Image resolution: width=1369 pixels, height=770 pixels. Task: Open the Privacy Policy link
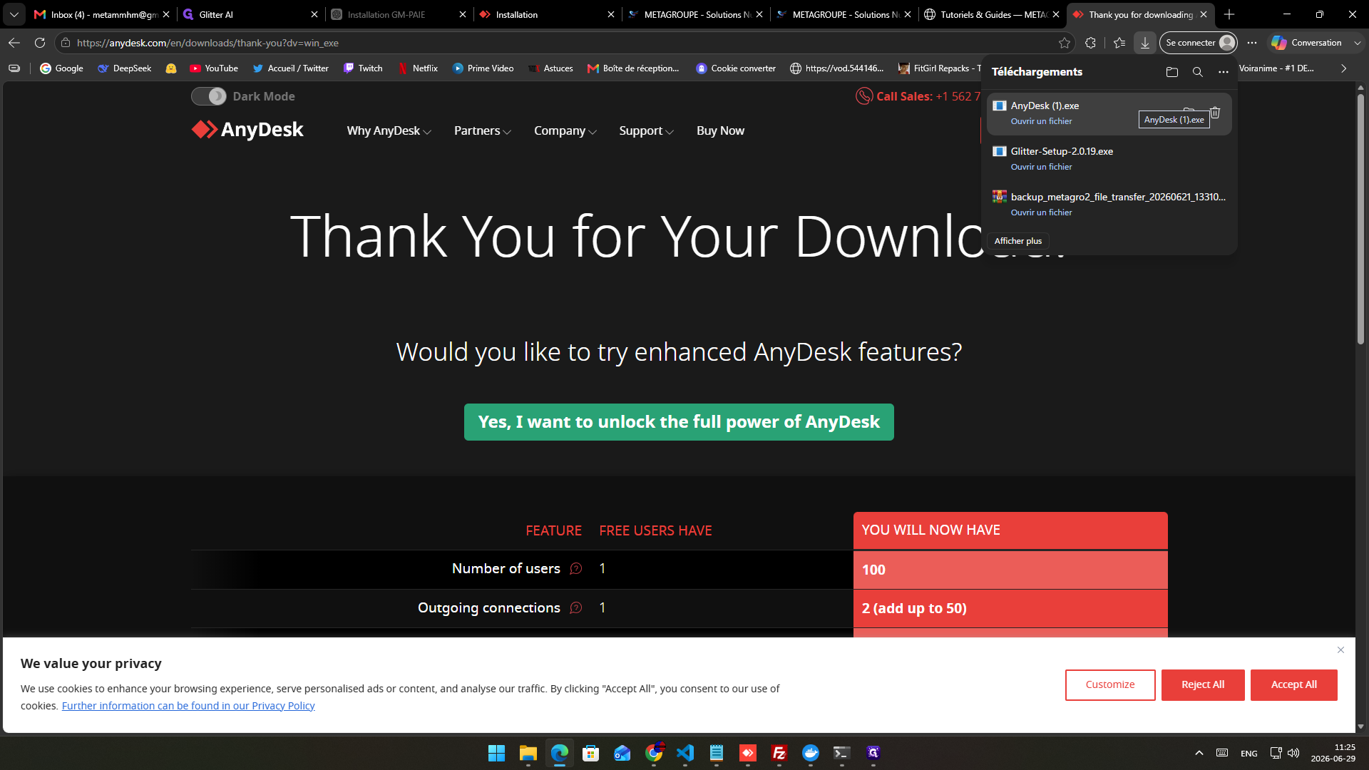coord(188,706)
